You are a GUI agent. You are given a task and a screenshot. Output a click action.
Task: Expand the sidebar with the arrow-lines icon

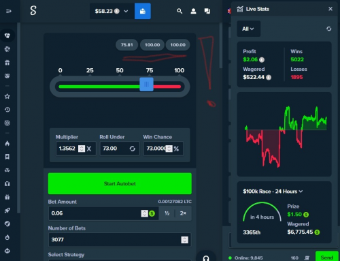pos(9,11)
